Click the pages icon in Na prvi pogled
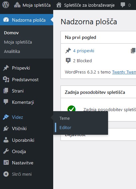Viewport: 136px width, 189px height. 133,51
